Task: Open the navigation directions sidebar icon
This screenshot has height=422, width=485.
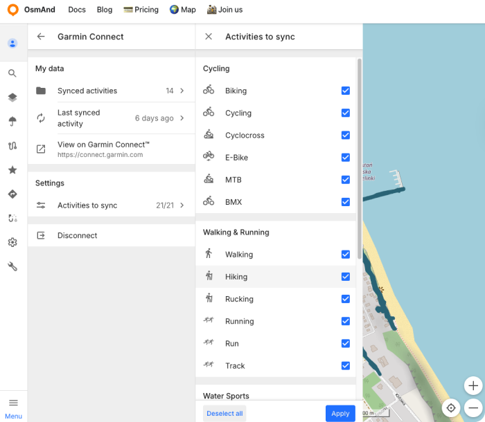Action: point(12,194)
